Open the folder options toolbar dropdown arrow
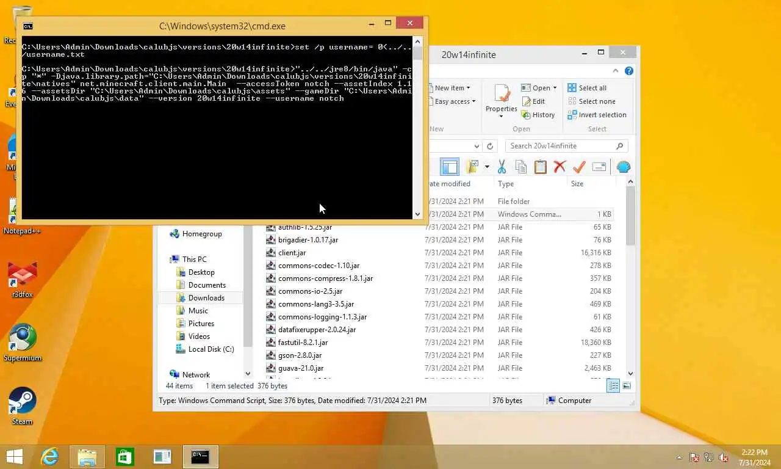The width and height of the screenshot is (781, 469). [486, 167]
